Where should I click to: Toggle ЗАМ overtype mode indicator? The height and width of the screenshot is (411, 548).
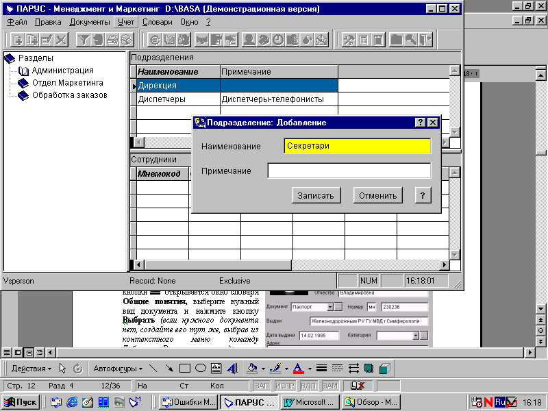(x=330, y=386)
